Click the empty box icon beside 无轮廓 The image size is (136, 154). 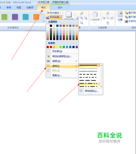[x=48, y=51]
